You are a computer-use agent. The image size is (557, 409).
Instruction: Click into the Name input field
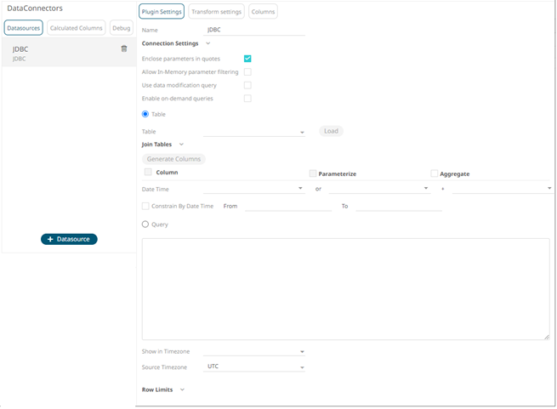click(x=255, y=30)
